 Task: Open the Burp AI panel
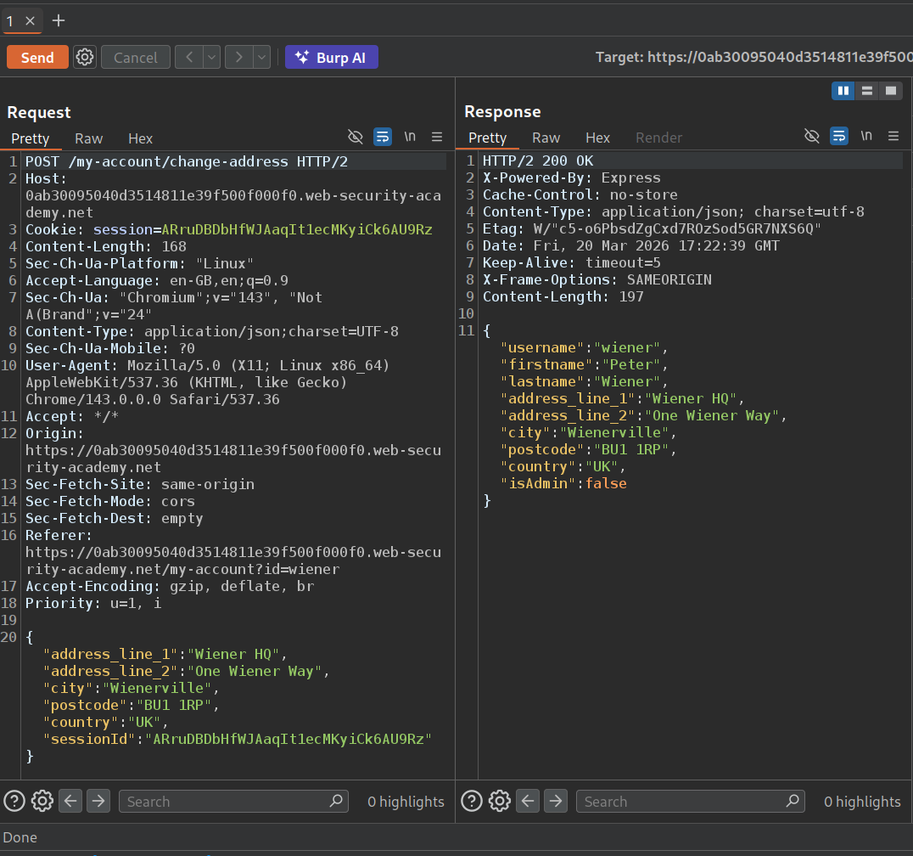(x=331, y=57)
